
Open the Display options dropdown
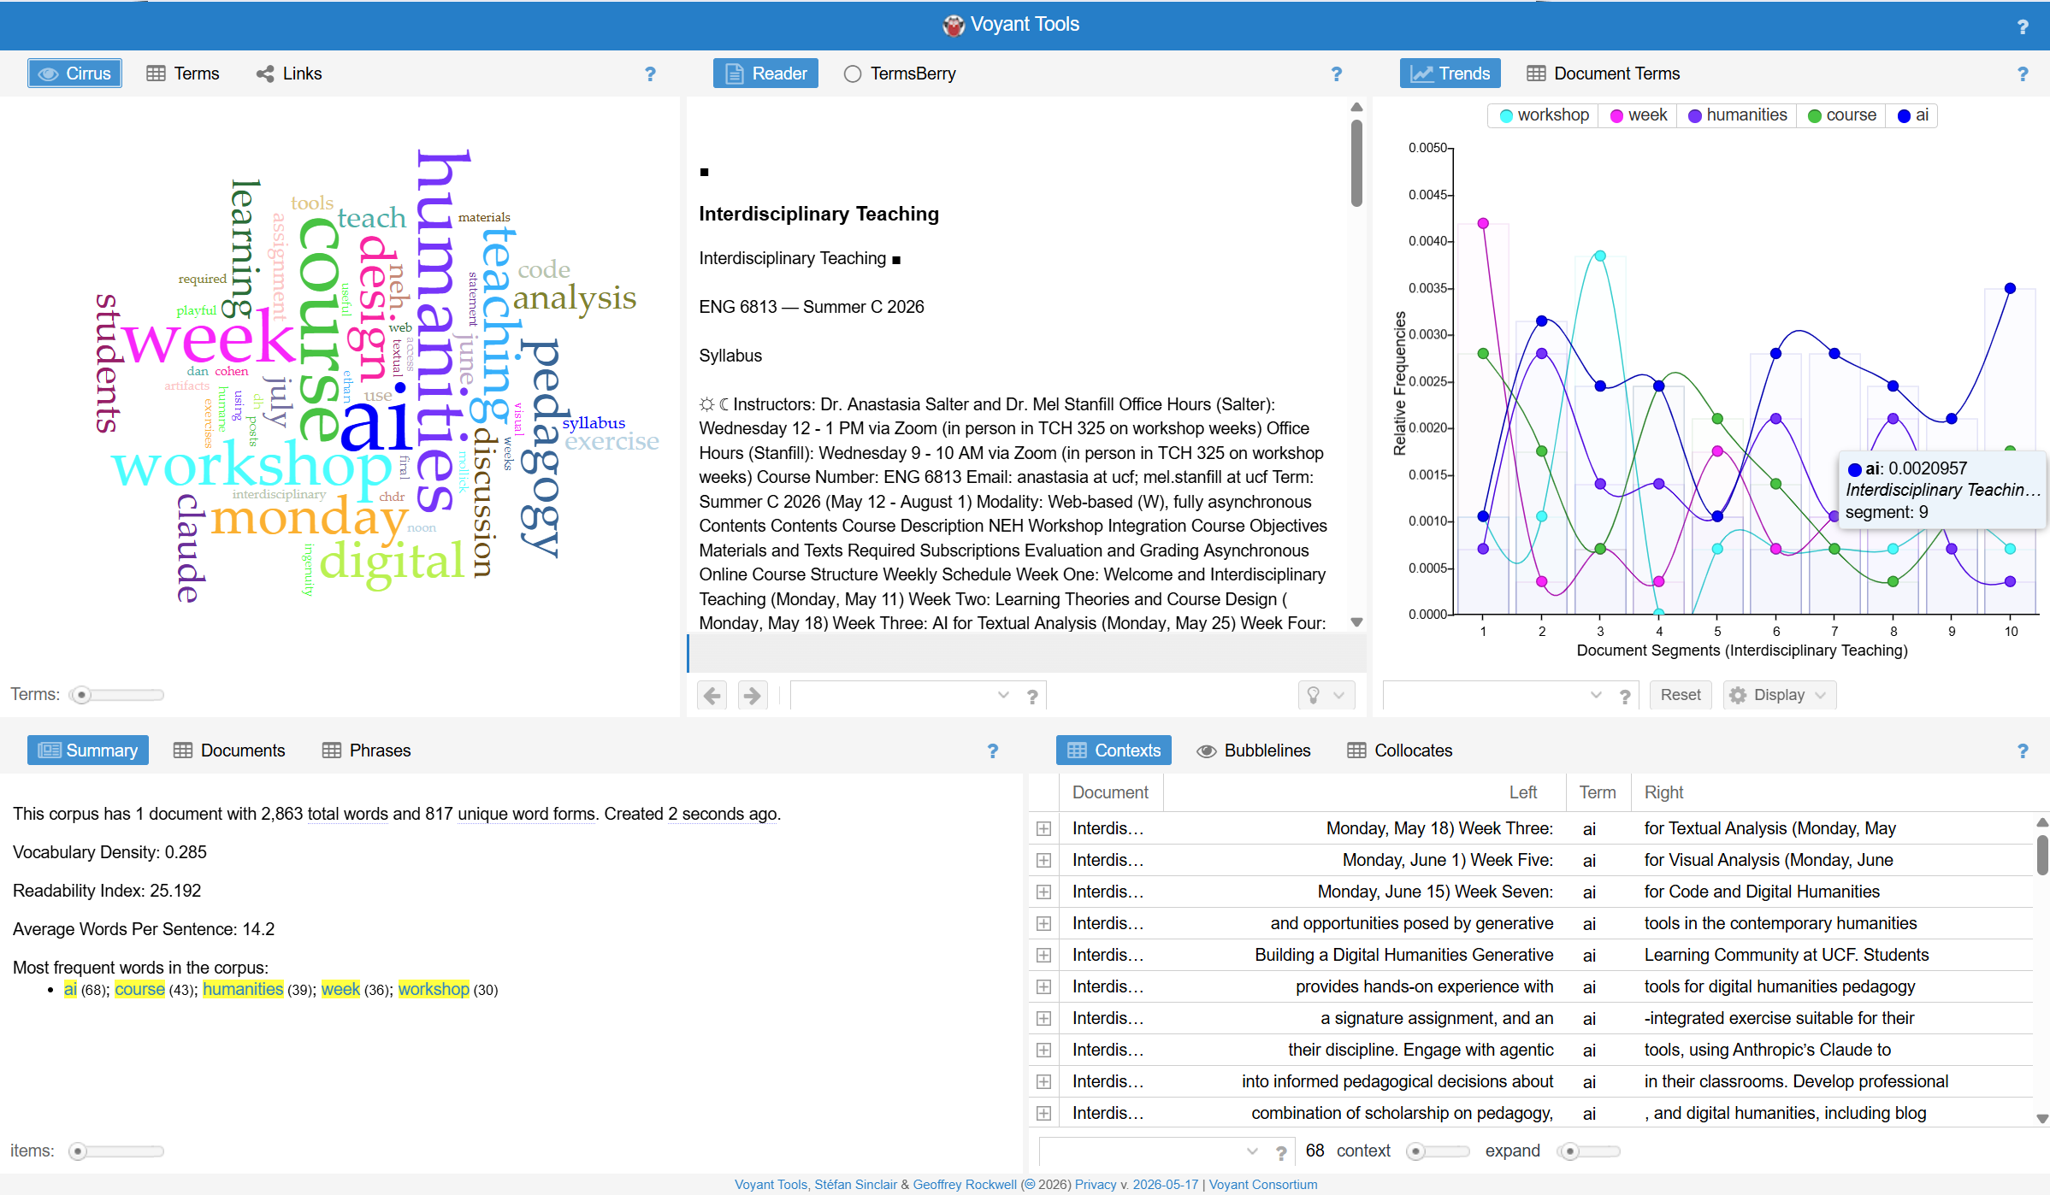point(1780,696)
